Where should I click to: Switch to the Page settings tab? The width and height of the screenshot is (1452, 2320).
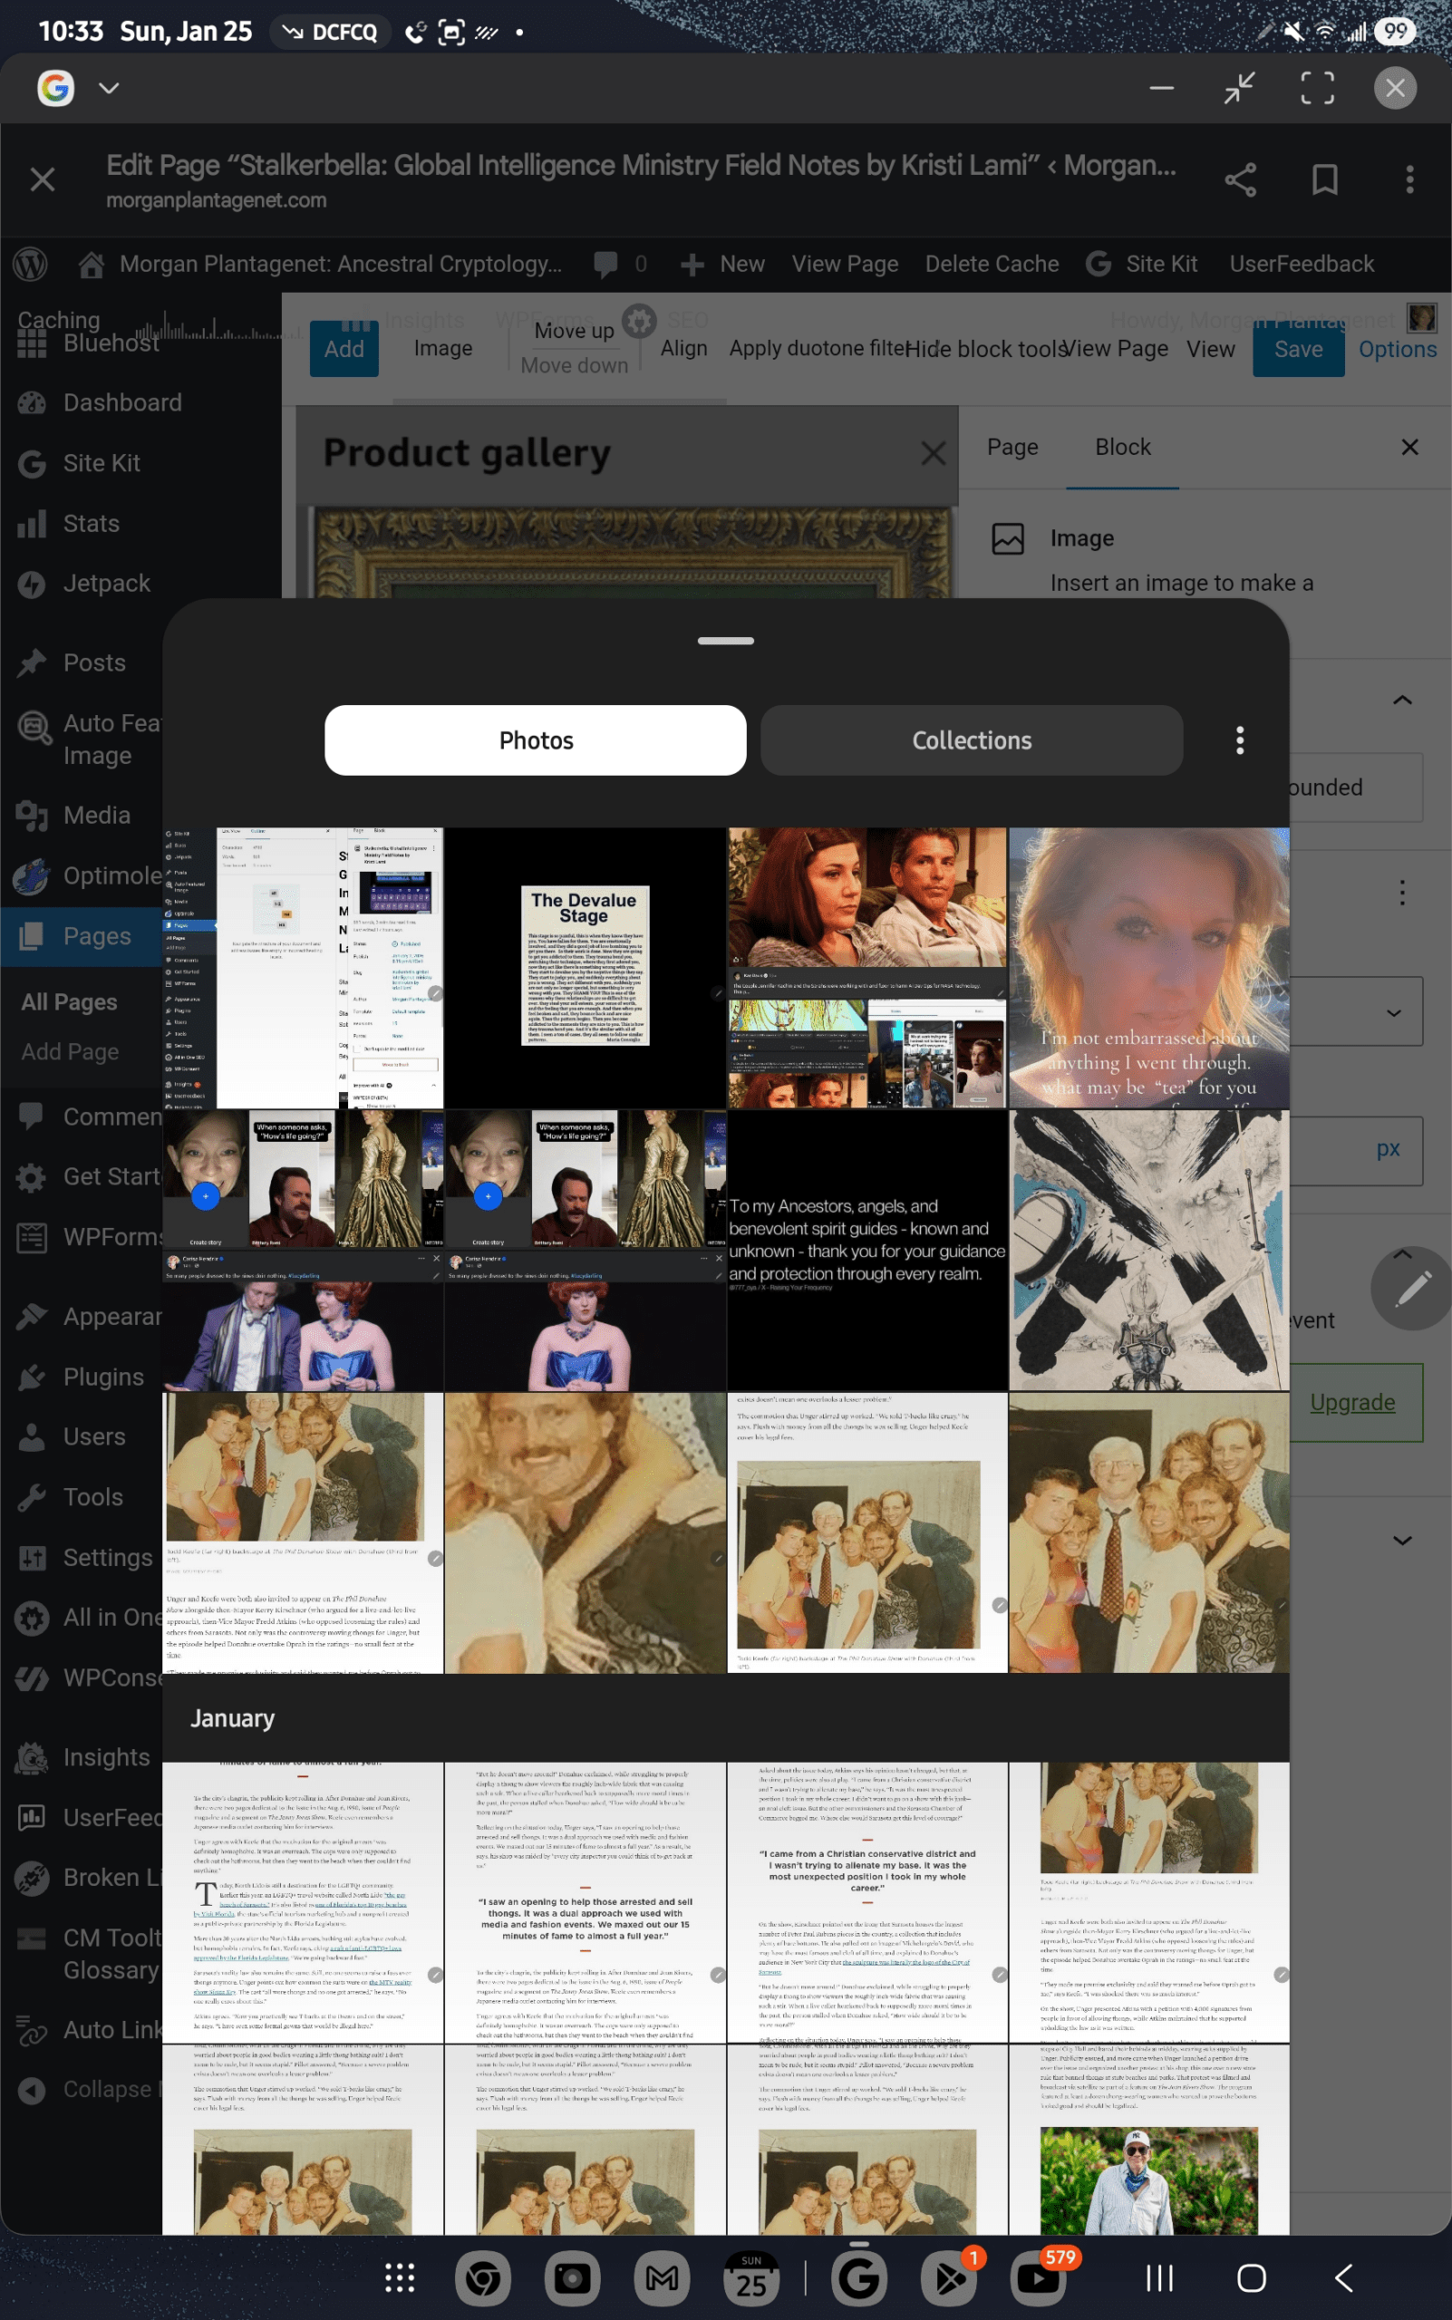tap(1012, 448)
